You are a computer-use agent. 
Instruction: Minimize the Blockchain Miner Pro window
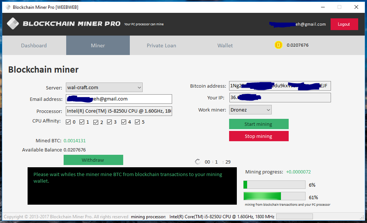click(323, 7)
